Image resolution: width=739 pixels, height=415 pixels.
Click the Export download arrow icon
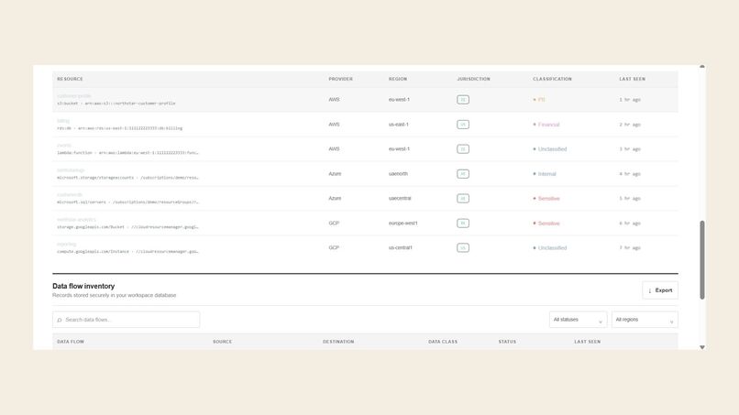point(649,290)
